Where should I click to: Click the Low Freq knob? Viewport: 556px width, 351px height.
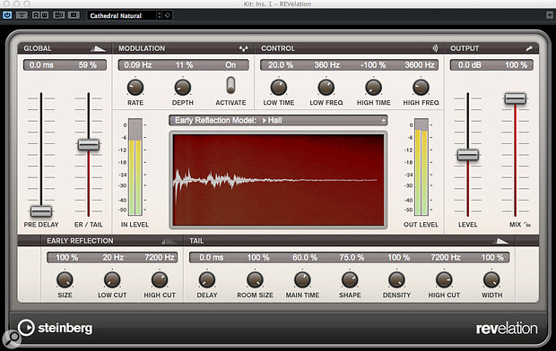326,87
